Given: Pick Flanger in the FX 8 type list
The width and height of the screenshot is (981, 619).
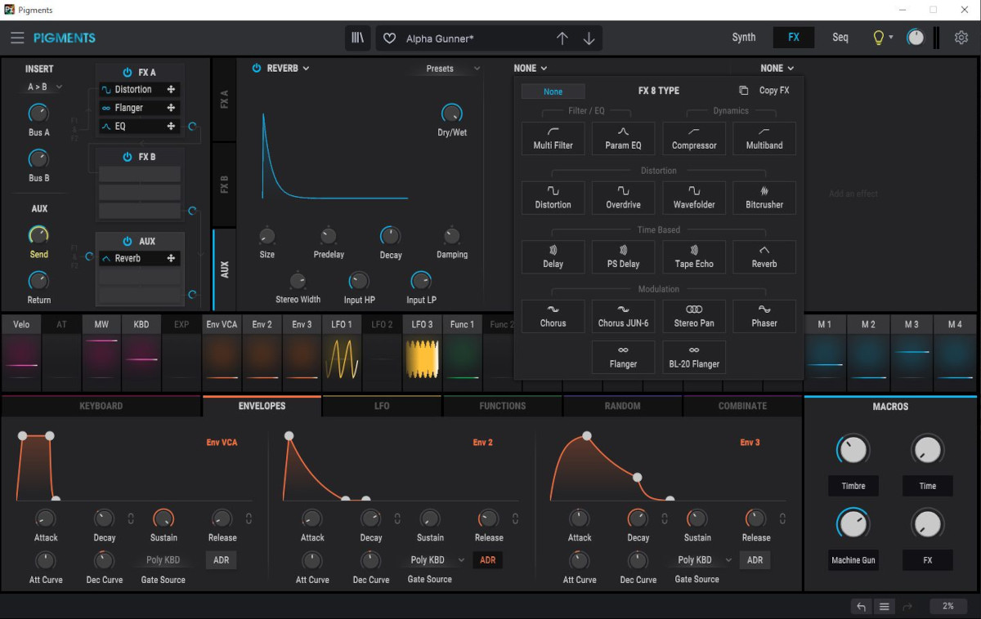Looking at the screenshot, I should click(623, 358).
